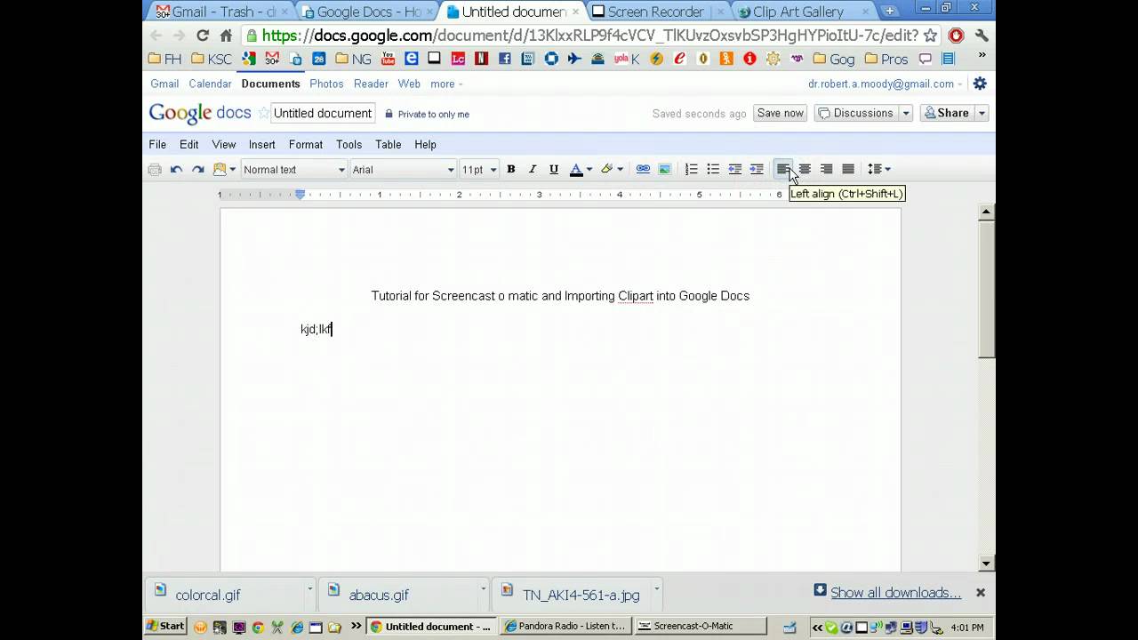Click the Windows Start button

[166, 627]
